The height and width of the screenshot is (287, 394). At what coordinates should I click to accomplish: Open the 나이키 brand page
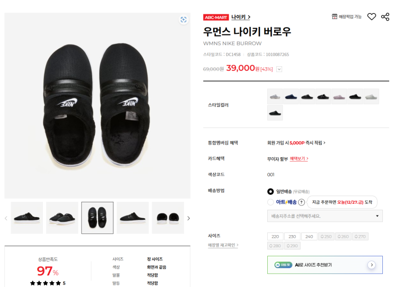pyautogui.click(x=241, y=17)
